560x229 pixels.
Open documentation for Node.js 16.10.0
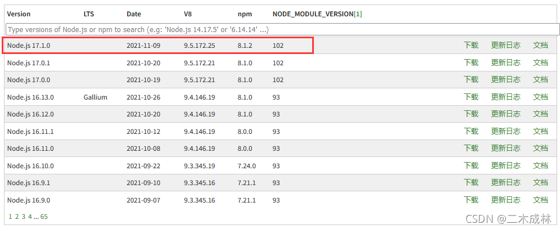point(540,165)
